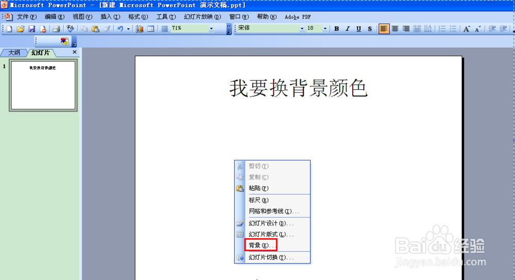Toggle underline formatting
The width and height of the screenshot is (515, 280).
point(358,29)
